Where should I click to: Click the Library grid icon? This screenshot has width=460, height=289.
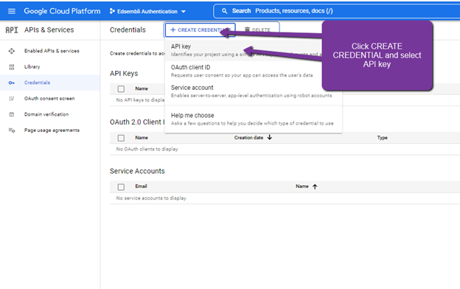[x=12, y=67]
